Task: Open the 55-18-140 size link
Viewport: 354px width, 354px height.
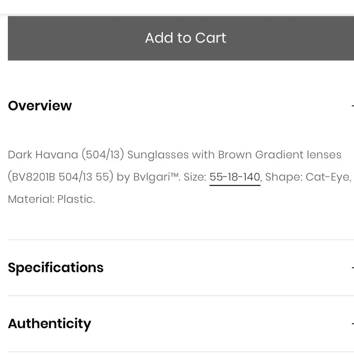Action: pos(235,177)
